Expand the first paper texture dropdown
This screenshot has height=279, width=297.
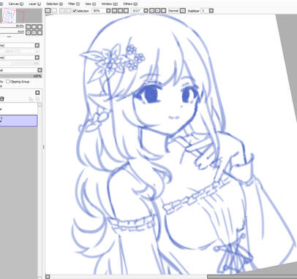tap(37, 45)
